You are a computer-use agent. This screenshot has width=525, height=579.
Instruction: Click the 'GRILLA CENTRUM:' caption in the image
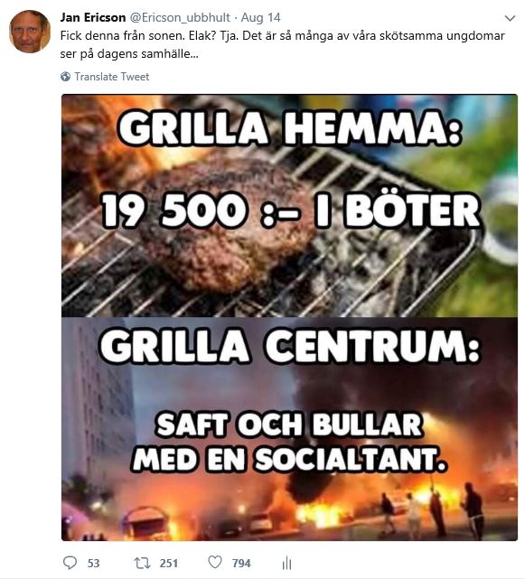[x=290, y=346]
